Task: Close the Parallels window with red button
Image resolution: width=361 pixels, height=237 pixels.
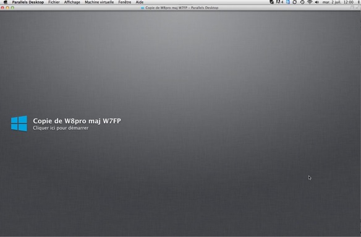Action: [2, 7]
